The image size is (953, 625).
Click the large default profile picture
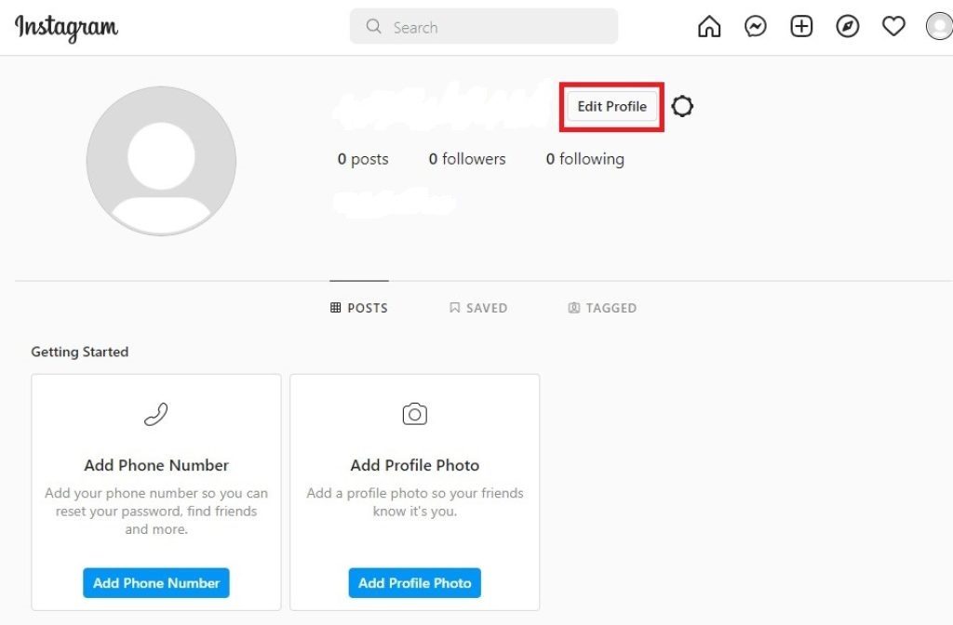click(x=161, y=161)
